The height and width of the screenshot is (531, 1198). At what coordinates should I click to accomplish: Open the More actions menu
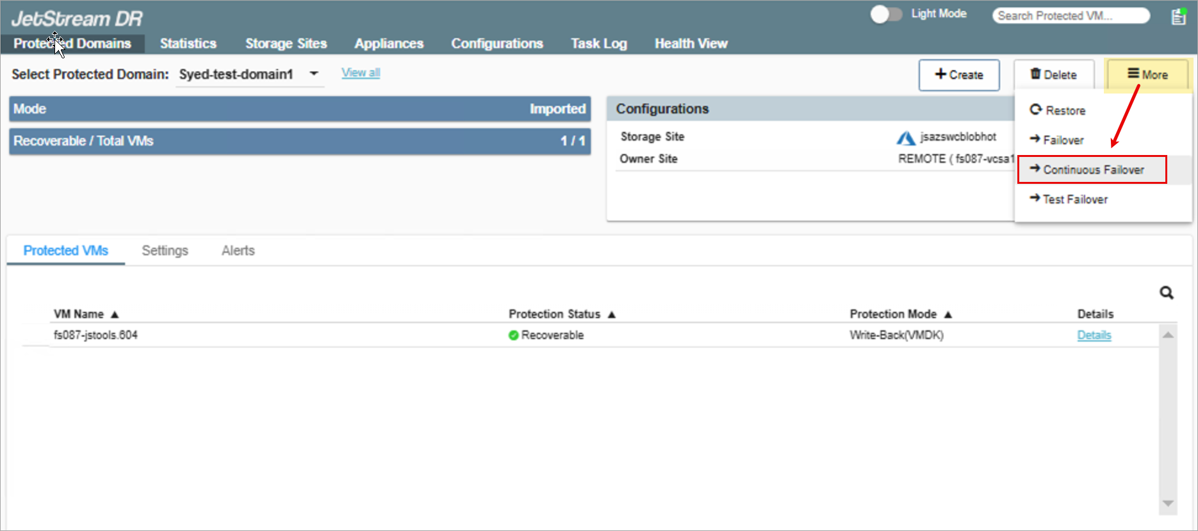coord(1147,75)
